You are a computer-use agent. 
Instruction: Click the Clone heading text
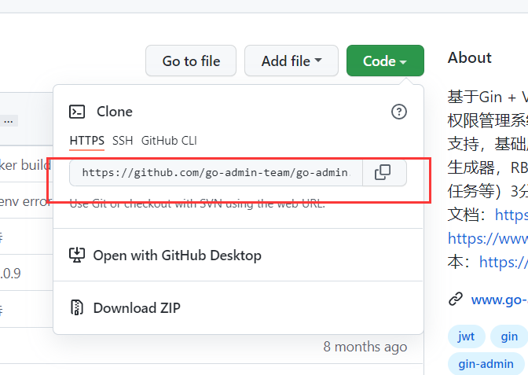115,112
